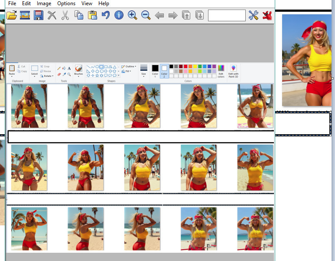The height and width of the screenshot is (261, 335).
Task: Open file with the folder icon
Action: tap(12, 15)
